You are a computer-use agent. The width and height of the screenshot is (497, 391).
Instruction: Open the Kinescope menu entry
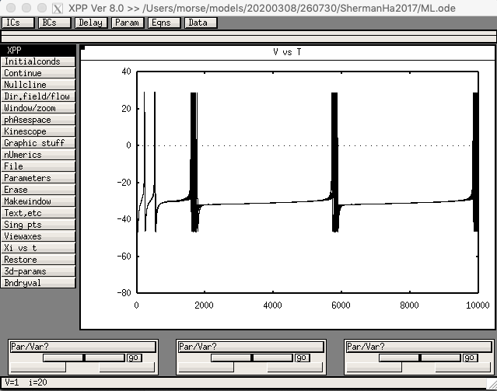pos(38,131)
